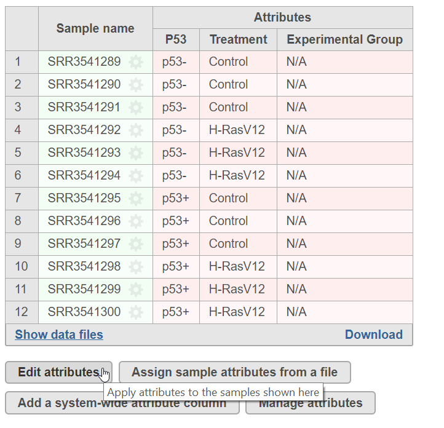Click gear icon for sample SRR3541295
Screen dimensions: 444x428
pos(136,199)
